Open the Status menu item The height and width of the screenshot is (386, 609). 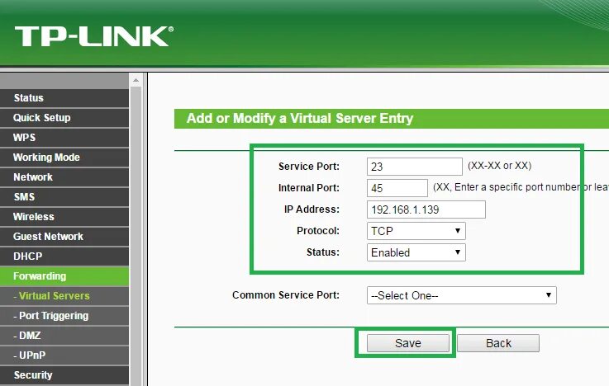(x=64, y=98)
